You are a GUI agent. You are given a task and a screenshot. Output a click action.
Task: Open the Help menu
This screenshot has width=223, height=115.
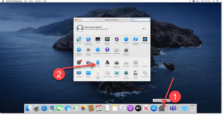[45, 1]
